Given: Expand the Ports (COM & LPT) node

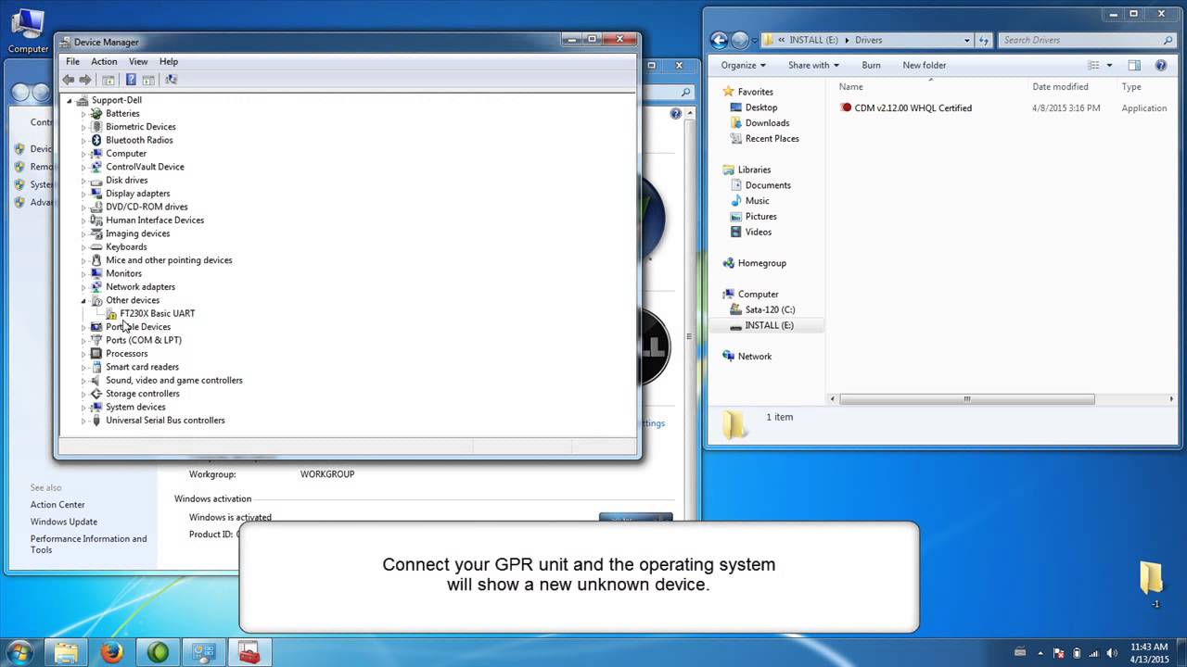Looking at the screenshot, I should (x=83, y=340).
